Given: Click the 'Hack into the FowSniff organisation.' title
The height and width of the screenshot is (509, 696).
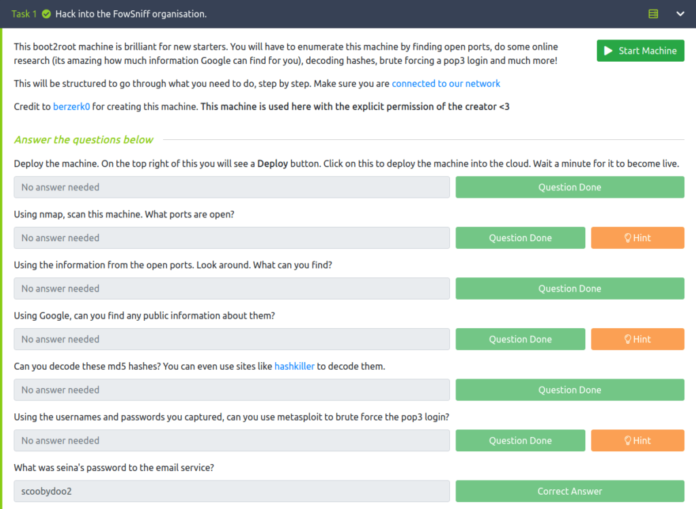Looking at the screenshot, I should [131, 14].
